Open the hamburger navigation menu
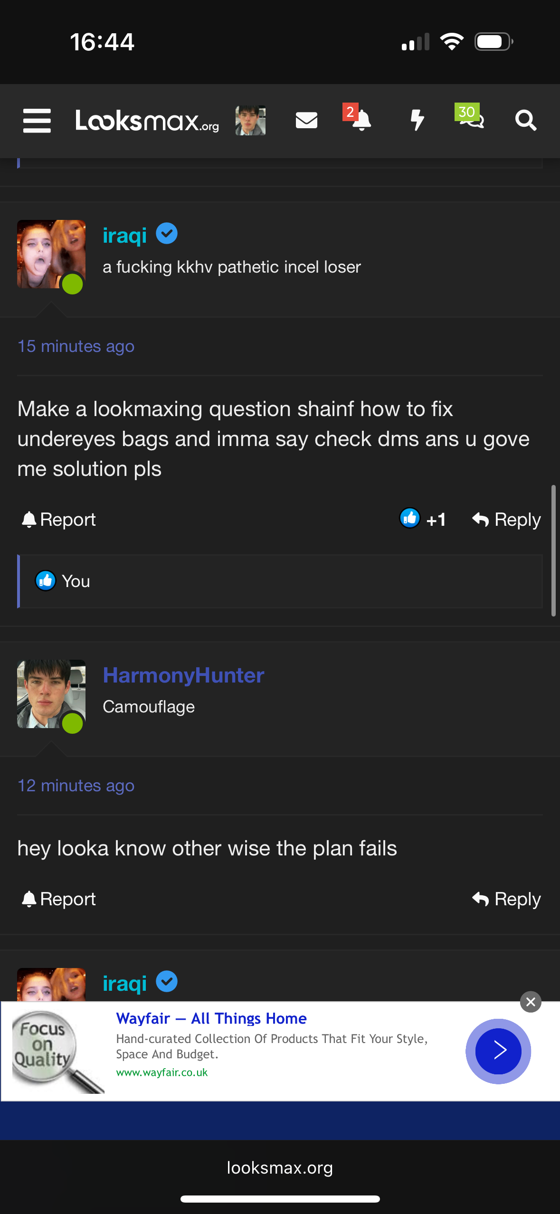Viewport: 560px width, 1214px height. click(x=37, y=121)
